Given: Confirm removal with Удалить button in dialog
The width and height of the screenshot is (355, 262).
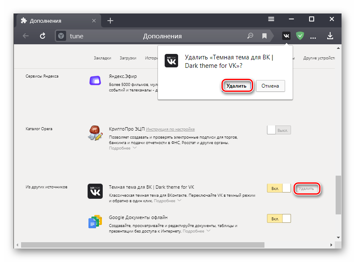Looking at the screenshot, I should tap(236, 86).
